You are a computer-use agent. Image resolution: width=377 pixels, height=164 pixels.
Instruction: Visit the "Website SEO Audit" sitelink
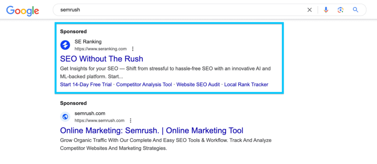click(x=198, y=84)
